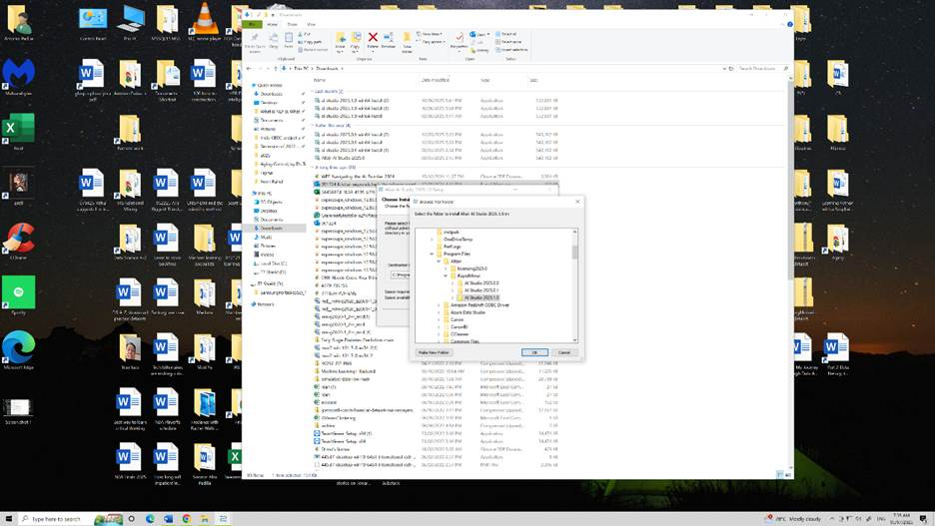The width and height of the screenshot is (935, 526).
Task: Open the Spotify desktop icon
Action: pyautogui.click(x=19, y=296)
